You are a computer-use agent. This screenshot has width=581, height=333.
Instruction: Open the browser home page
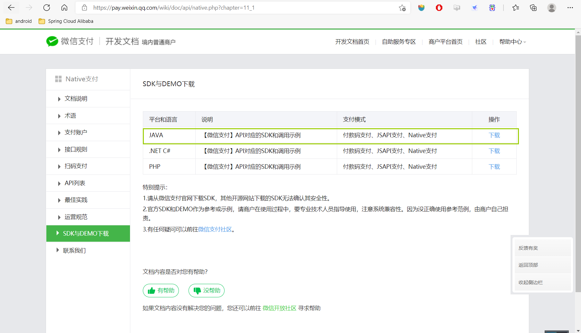point(64,7)
